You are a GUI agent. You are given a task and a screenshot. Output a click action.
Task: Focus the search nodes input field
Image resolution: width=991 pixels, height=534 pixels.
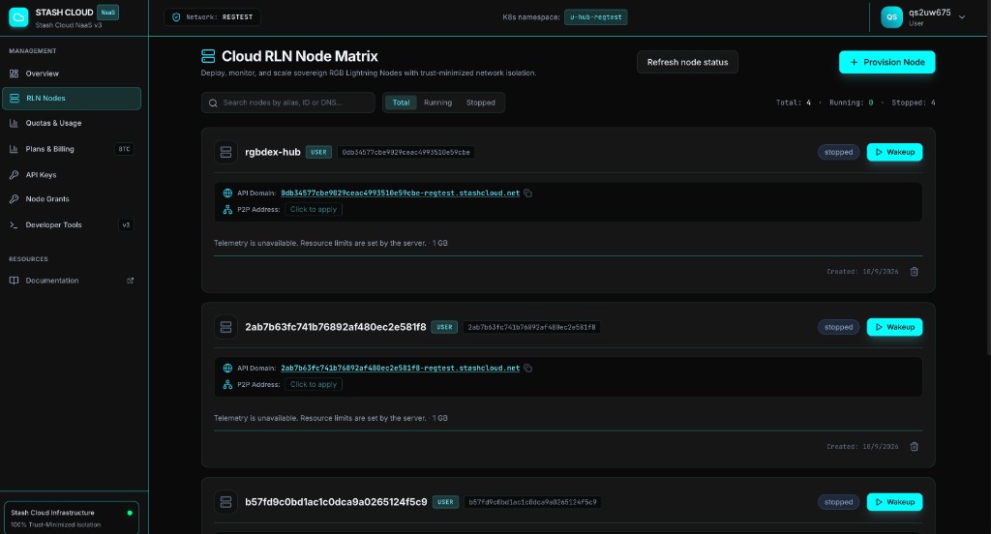pos(288,103)
